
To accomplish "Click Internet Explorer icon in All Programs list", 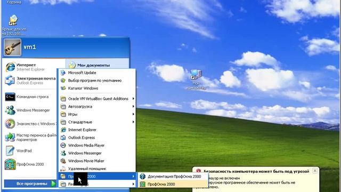I will point(63,130).
